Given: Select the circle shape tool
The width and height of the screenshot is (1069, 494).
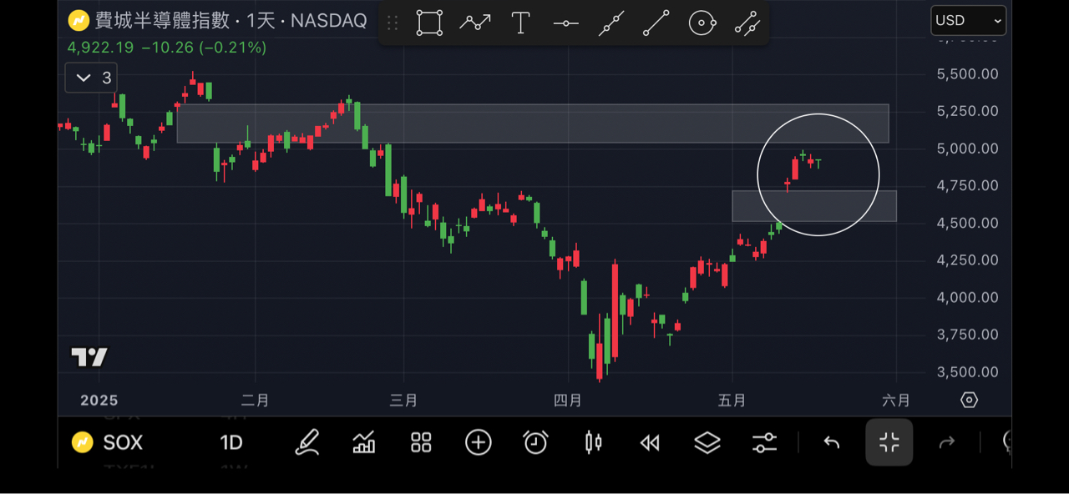Looking at the screenshot, I should point(702,23).
